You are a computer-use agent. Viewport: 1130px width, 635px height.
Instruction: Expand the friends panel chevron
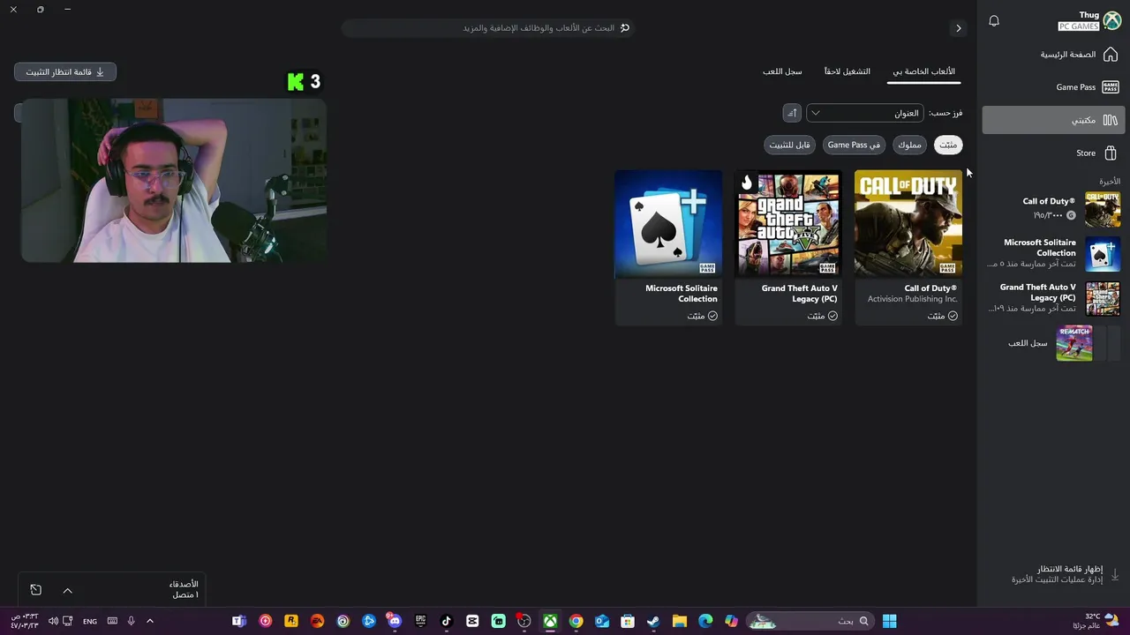point(67,590)
